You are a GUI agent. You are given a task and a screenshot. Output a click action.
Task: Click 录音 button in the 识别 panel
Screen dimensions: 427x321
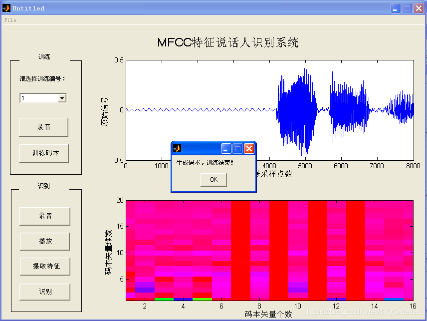45,216
